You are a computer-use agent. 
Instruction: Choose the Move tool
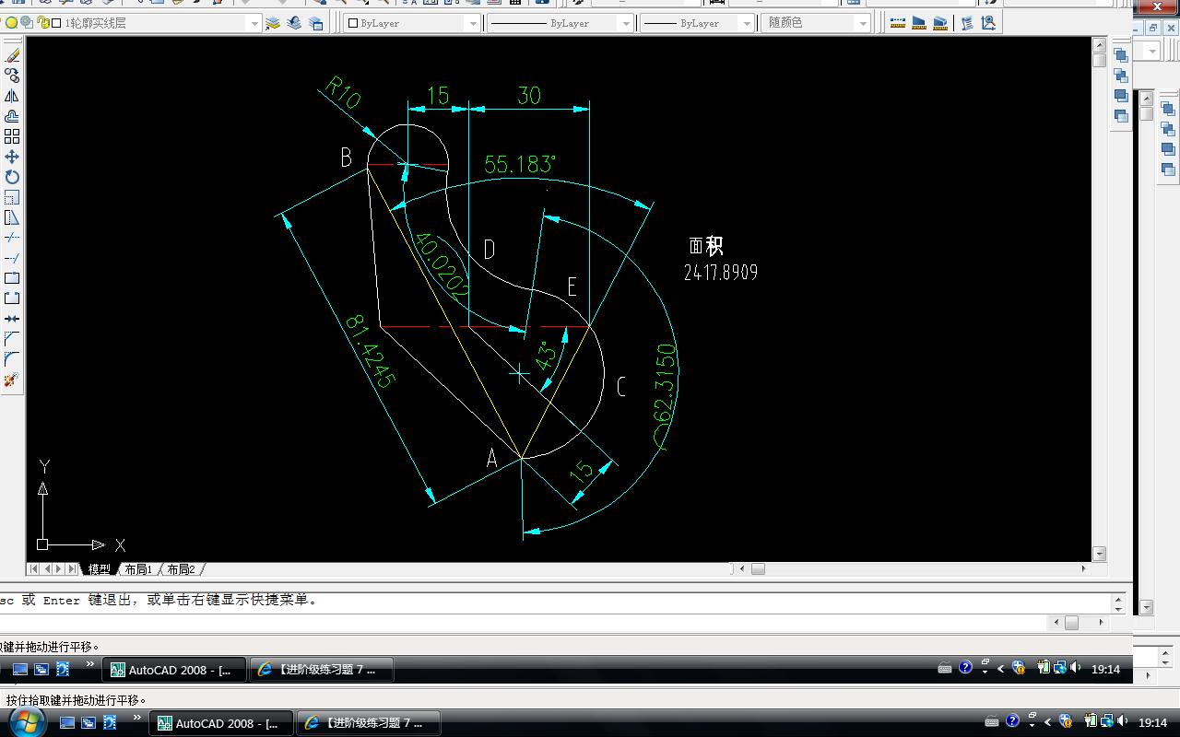pos(12,157)
